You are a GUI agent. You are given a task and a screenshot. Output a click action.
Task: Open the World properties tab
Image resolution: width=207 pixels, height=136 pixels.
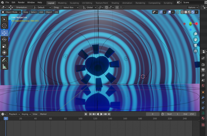203,85
